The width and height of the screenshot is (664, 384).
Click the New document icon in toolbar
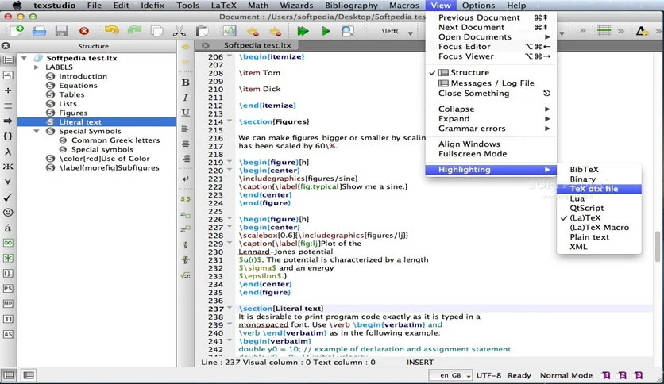pos(17,31)
